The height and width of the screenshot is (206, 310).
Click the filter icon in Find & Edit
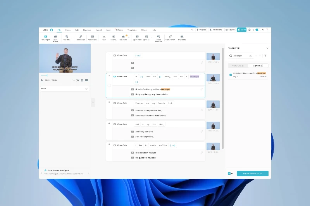pos(265,56)
